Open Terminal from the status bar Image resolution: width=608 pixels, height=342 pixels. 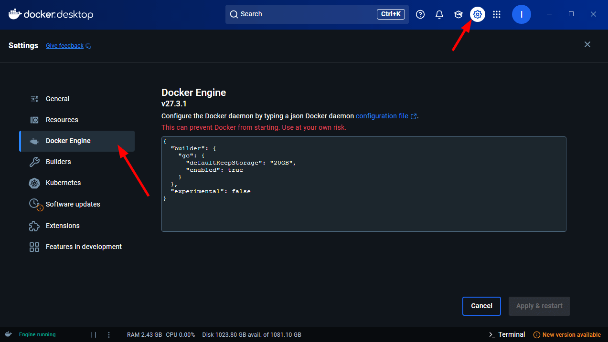pos(506,334)
